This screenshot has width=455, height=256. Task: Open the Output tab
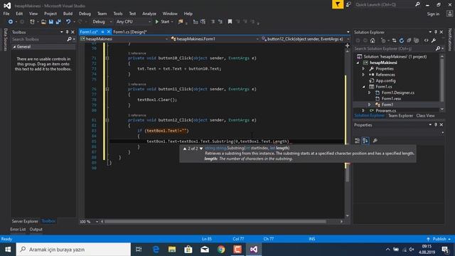[36, 229]
